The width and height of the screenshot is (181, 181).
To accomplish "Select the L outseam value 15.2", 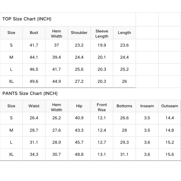I will click(170, 142).
